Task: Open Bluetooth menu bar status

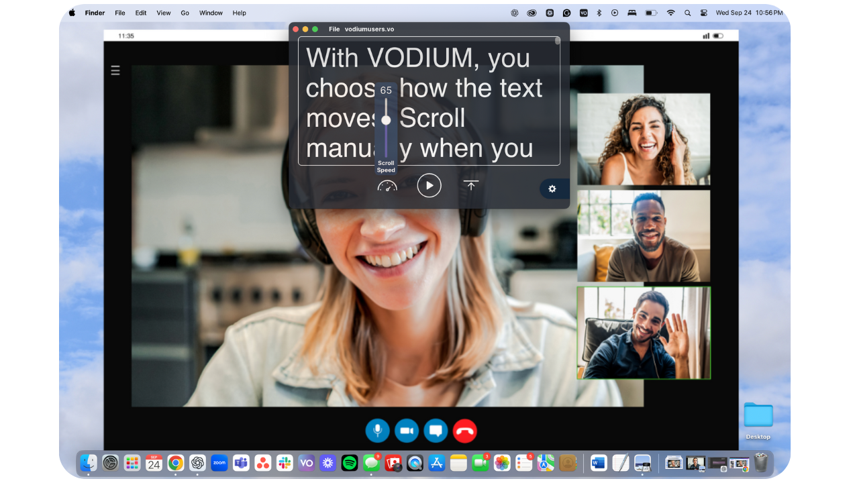Action: coord(599,13)
